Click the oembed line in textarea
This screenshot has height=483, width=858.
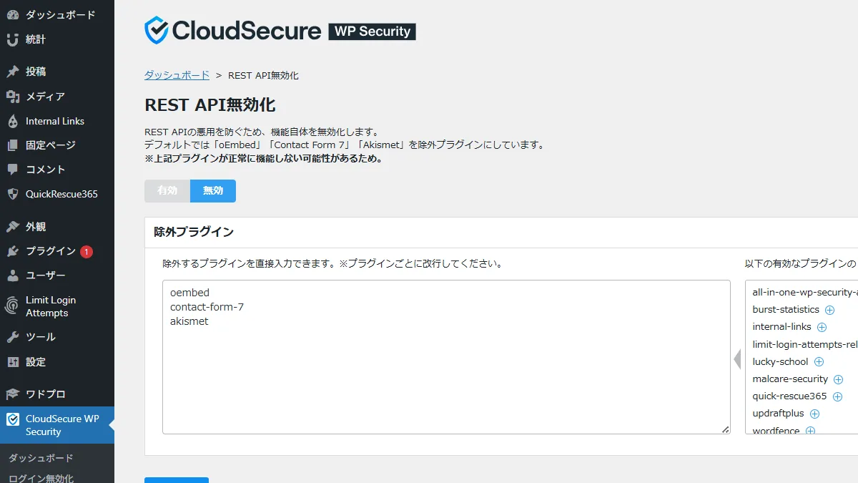189,293
